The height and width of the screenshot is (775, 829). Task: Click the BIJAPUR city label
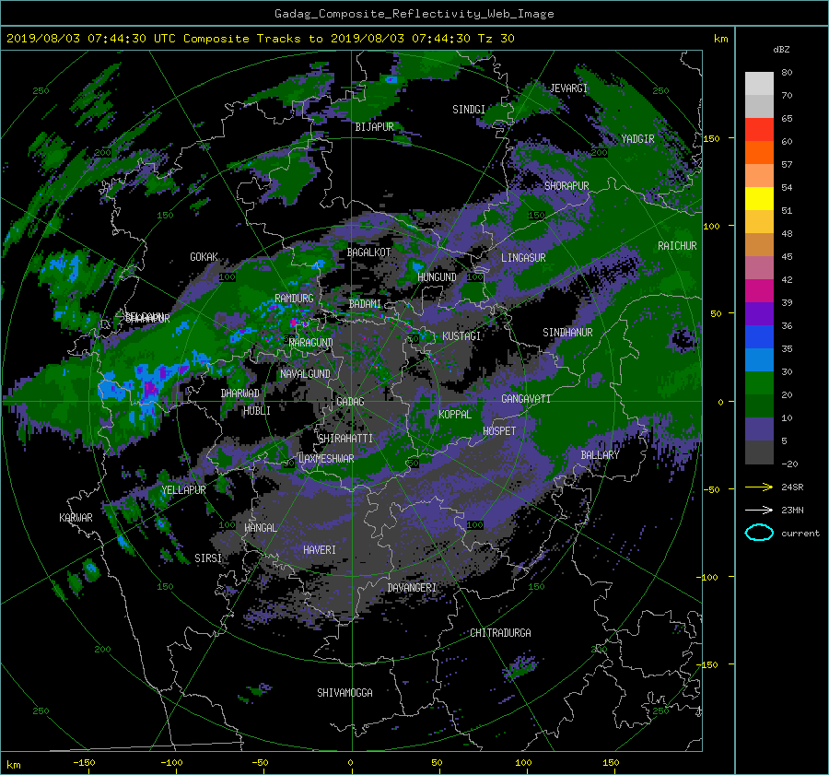coord(374,127)
